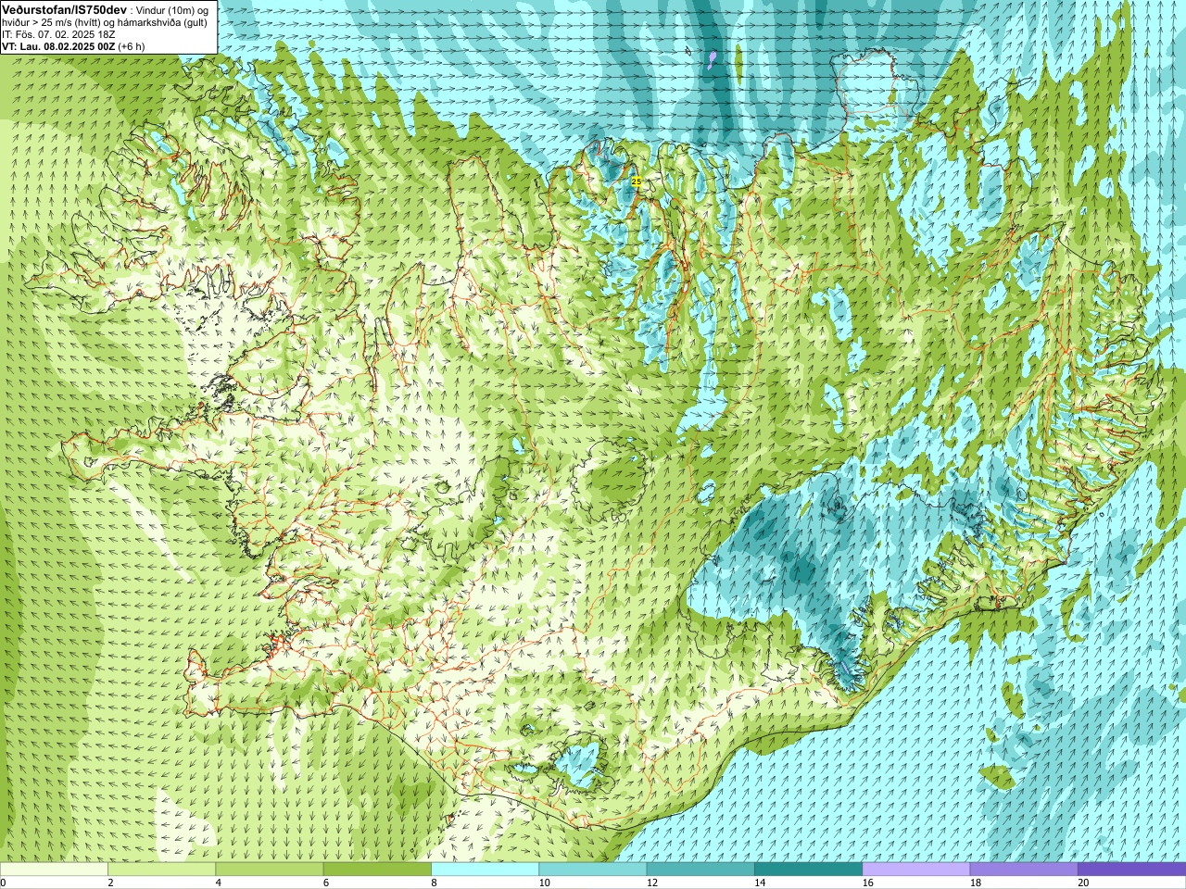
Task: Pick the 16–18 m/s light purple swatch
Action: (915, 870)
